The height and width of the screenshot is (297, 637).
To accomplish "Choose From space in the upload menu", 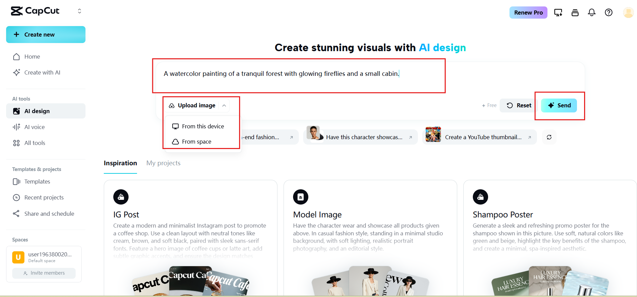I will [x=197, y=141].
